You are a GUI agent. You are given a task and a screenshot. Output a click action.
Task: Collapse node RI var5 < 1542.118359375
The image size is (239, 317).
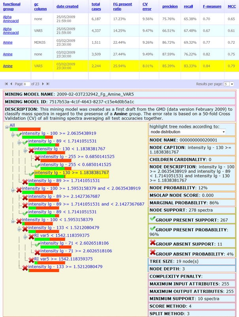[25, 237]
